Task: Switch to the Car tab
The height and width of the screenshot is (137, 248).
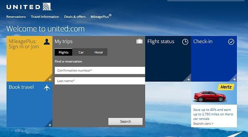Action: [x=81, y=52]
